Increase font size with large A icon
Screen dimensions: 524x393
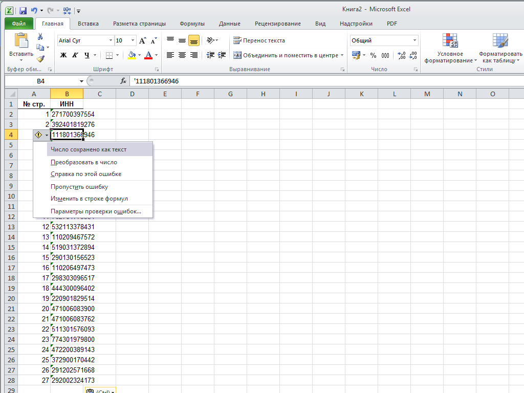point(143,41)
